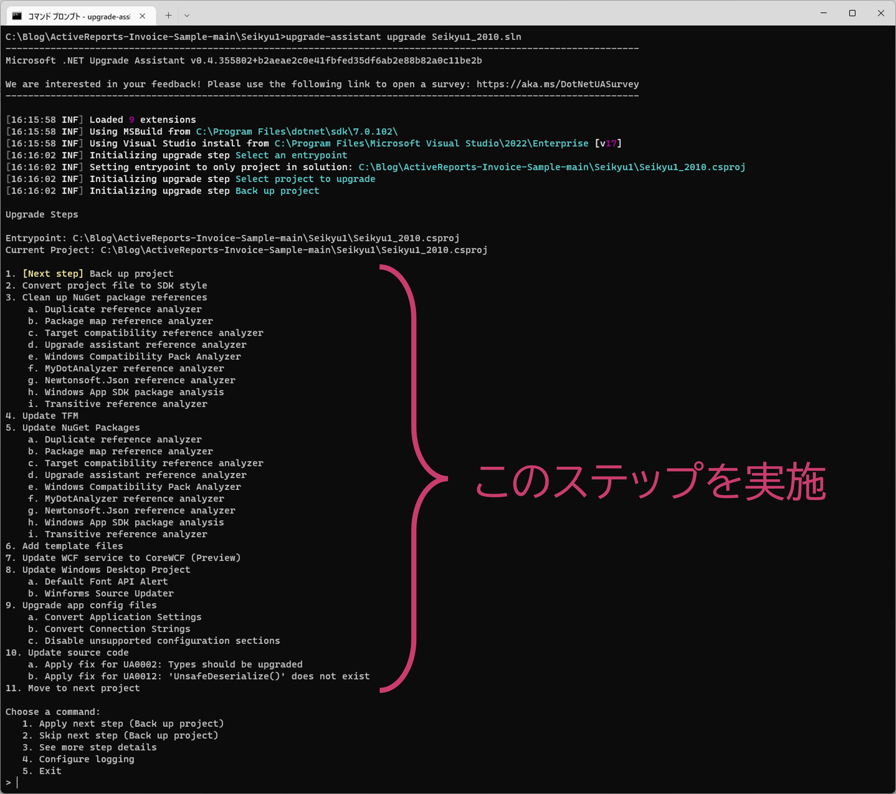Click the 'Upgrade Steps' heading
Image resolution: width=896 pixels, height=794 pixels.
click(42, 214)
